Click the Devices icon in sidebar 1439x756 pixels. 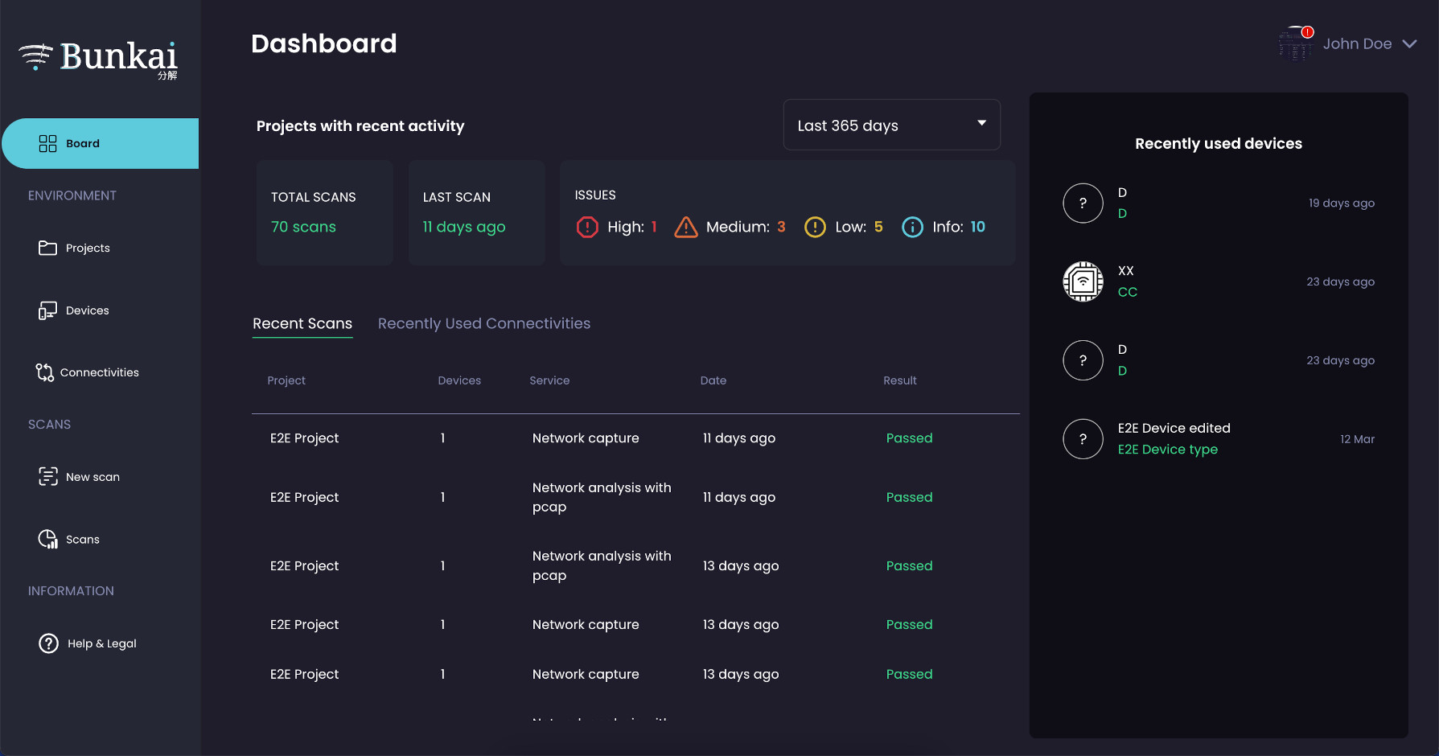(x=47, y=310)
